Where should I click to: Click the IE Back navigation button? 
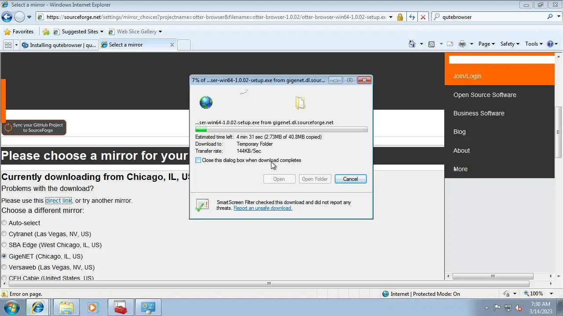(x=7, y=17)
